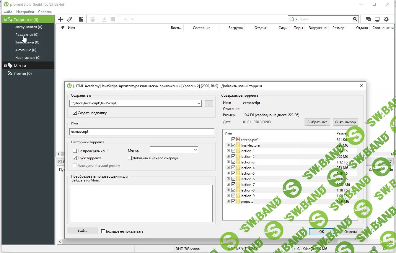The height and width of the screenshot is (253, 396).
Task: Open preferences with the gear icon
Action: (x=386, y=19)
